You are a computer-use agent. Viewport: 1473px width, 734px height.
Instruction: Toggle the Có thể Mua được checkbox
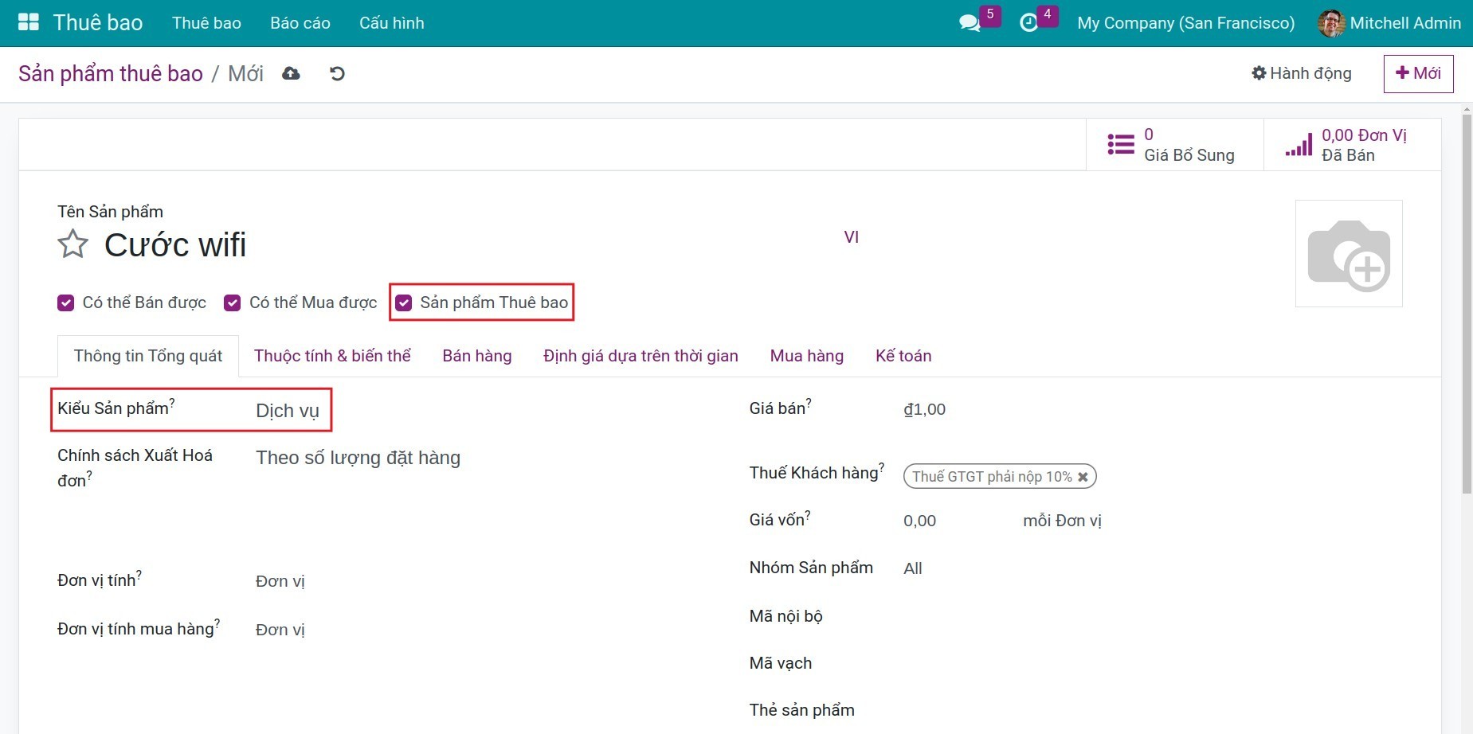coord(233,303)
